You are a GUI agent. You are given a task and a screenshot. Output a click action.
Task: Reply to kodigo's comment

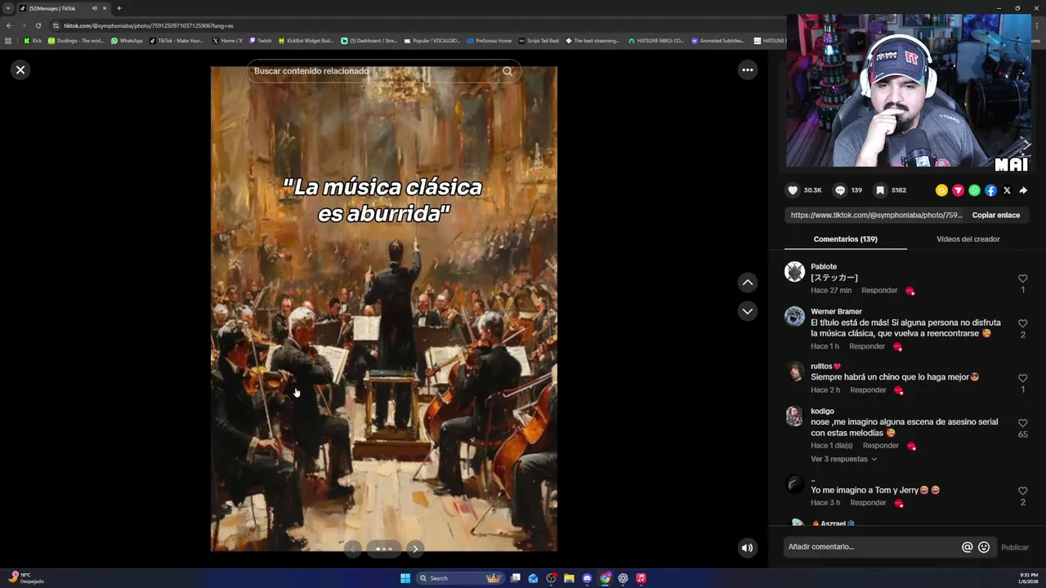click(x=881, y=446)
